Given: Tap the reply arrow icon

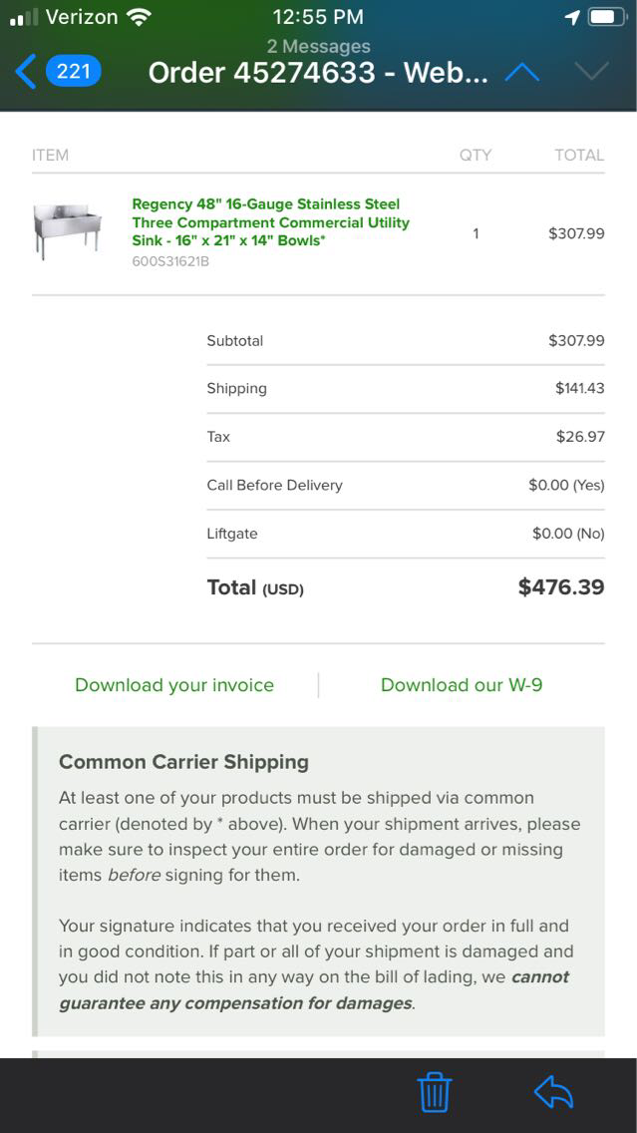Looking at the screenshot, I should [x=554, y=1092].
